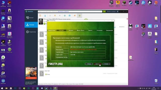The width and height of the screenshot is (161, 90).
Task: Click the ENG language indicator in tray
Action: coord(149,88)
